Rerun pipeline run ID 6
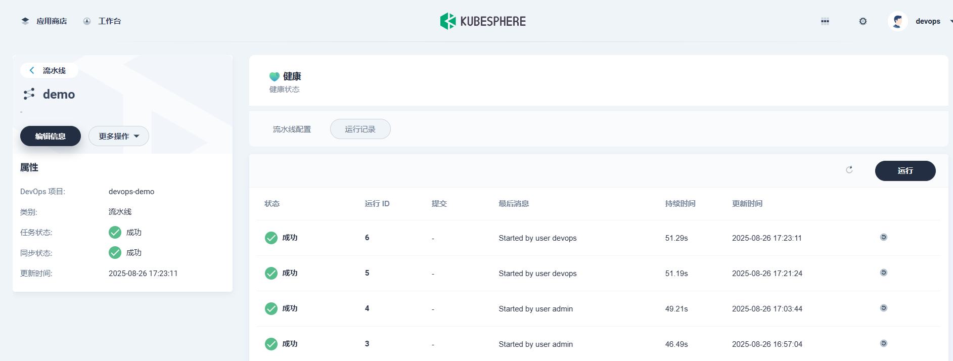 [x=884, y=237]
